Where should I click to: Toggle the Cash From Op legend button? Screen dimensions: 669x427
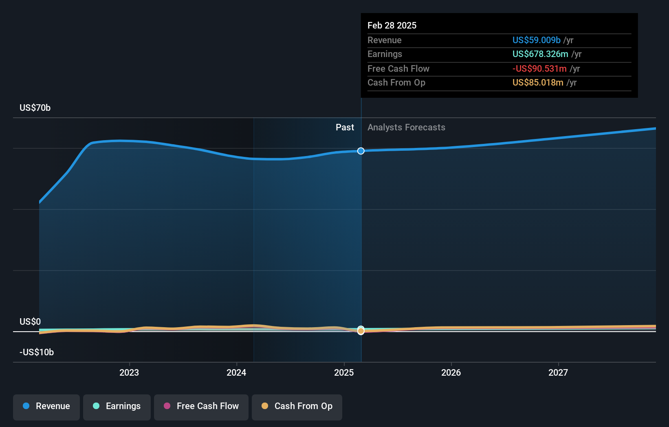click(297, 407)
